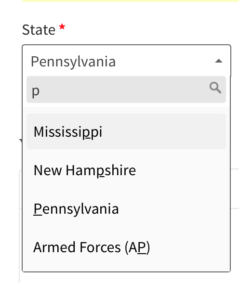Click the yellow notice banner at the top
239x283 pixels.
click(131, 1)
